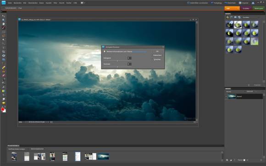266x166 pixels.
Task: Show layer styles in Effects panel
Action: (x=231, y=17)
